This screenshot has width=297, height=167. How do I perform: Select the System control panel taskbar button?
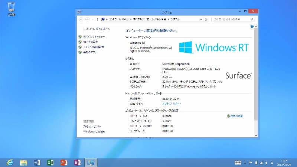[x=91, y=163]
